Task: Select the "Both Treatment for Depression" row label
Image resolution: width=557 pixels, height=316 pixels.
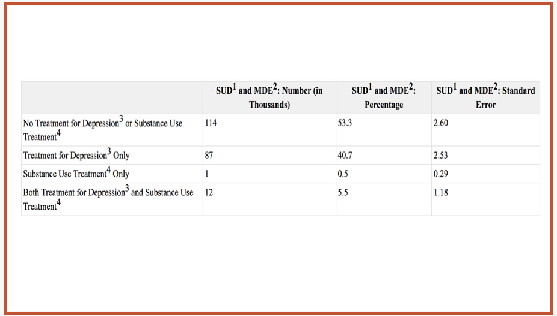Action: pos(112,199)
